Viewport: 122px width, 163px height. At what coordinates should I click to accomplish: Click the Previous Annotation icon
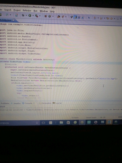click(101, 18)
